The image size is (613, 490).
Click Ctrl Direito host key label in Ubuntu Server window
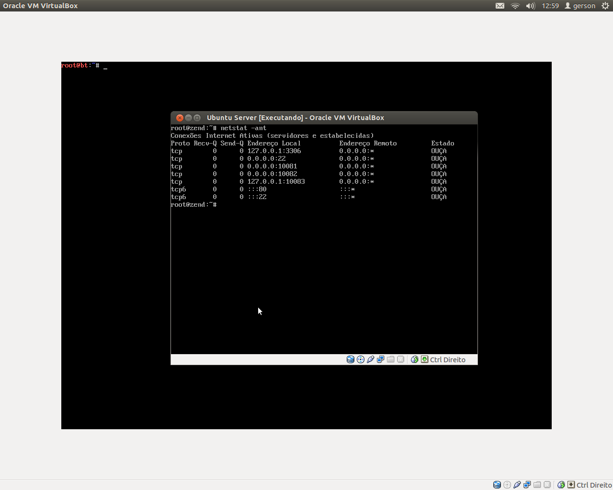click(x=448, y=360)
